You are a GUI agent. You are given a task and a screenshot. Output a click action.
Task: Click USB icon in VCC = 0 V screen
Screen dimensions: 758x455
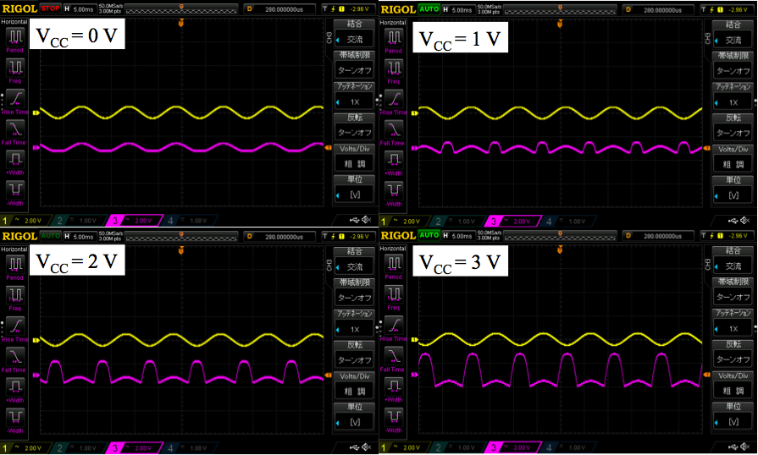pyautogui.click(x=355, y=220)
